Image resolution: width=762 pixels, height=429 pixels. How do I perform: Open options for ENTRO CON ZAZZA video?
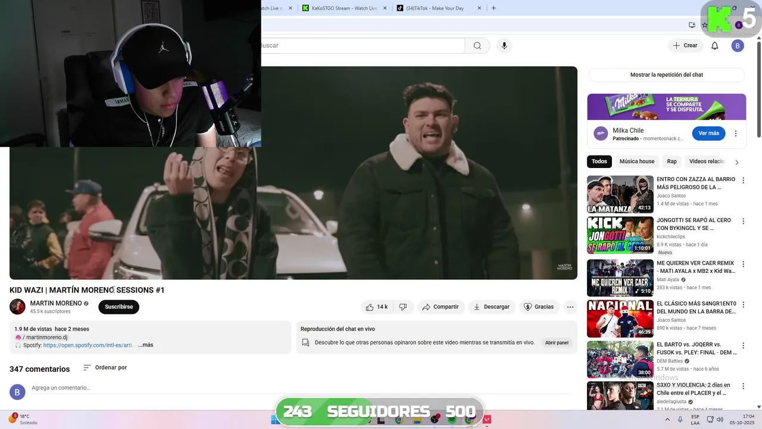[x=743, y=181]
